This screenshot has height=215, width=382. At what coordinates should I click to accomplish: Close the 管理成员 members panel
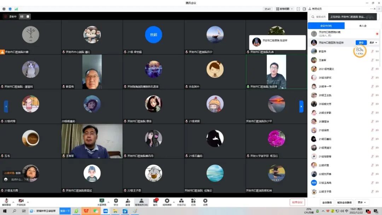click(375, 9)
